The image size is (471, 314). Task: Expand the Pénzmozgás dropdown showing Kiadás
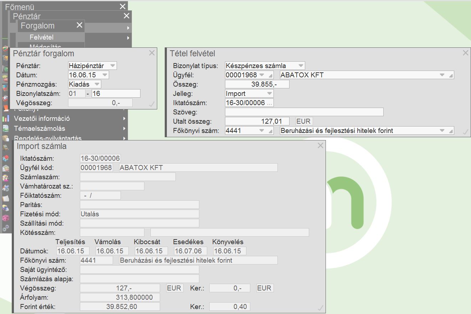coord(97,84)
